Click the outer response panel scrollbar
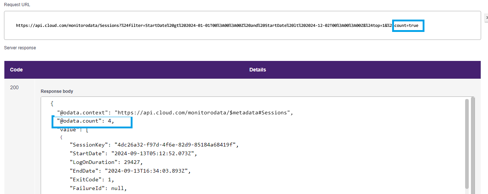The image size is (488, 194). tap(472, 145)
